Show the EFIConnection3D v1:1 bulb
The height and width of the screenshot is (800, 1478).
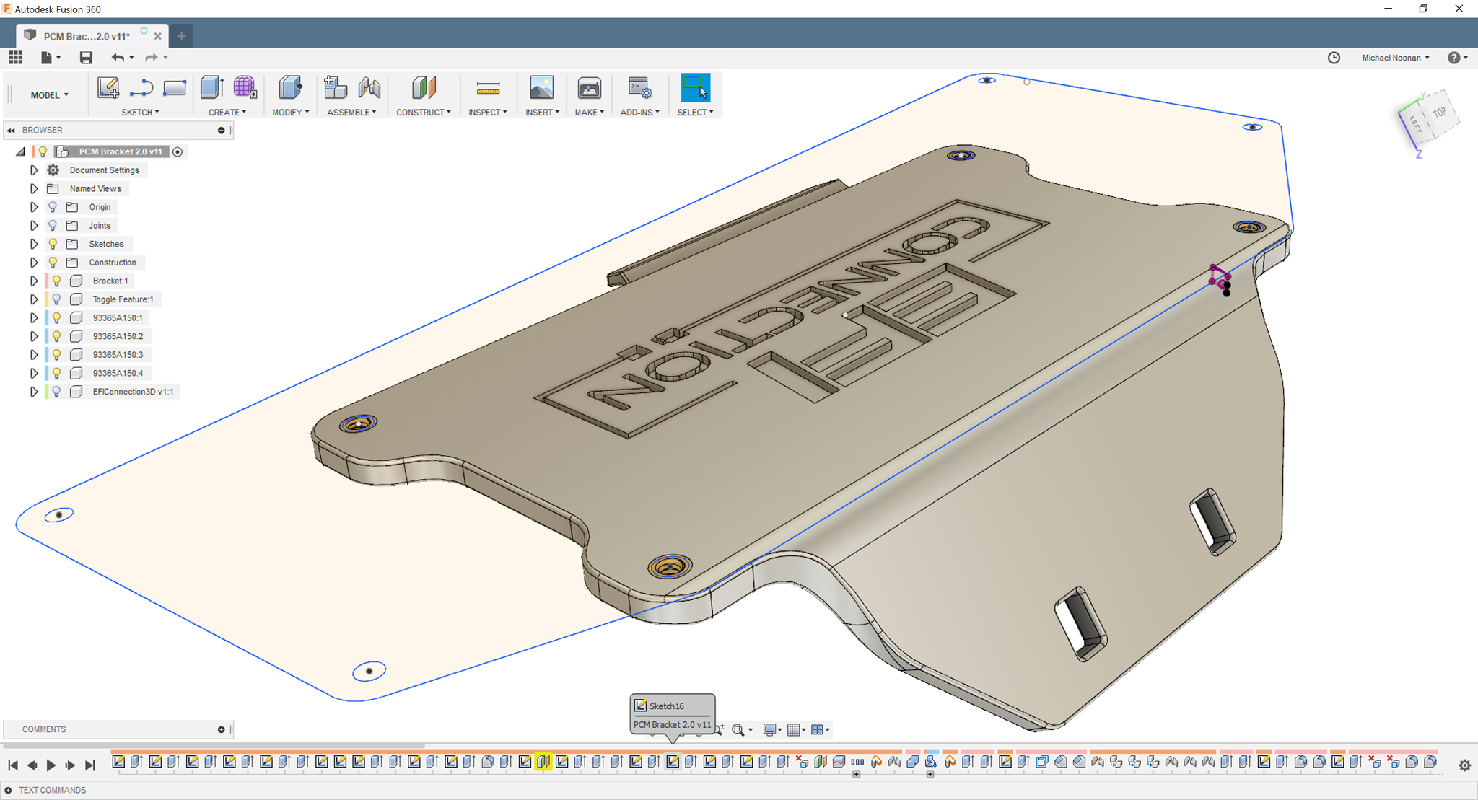56,391
